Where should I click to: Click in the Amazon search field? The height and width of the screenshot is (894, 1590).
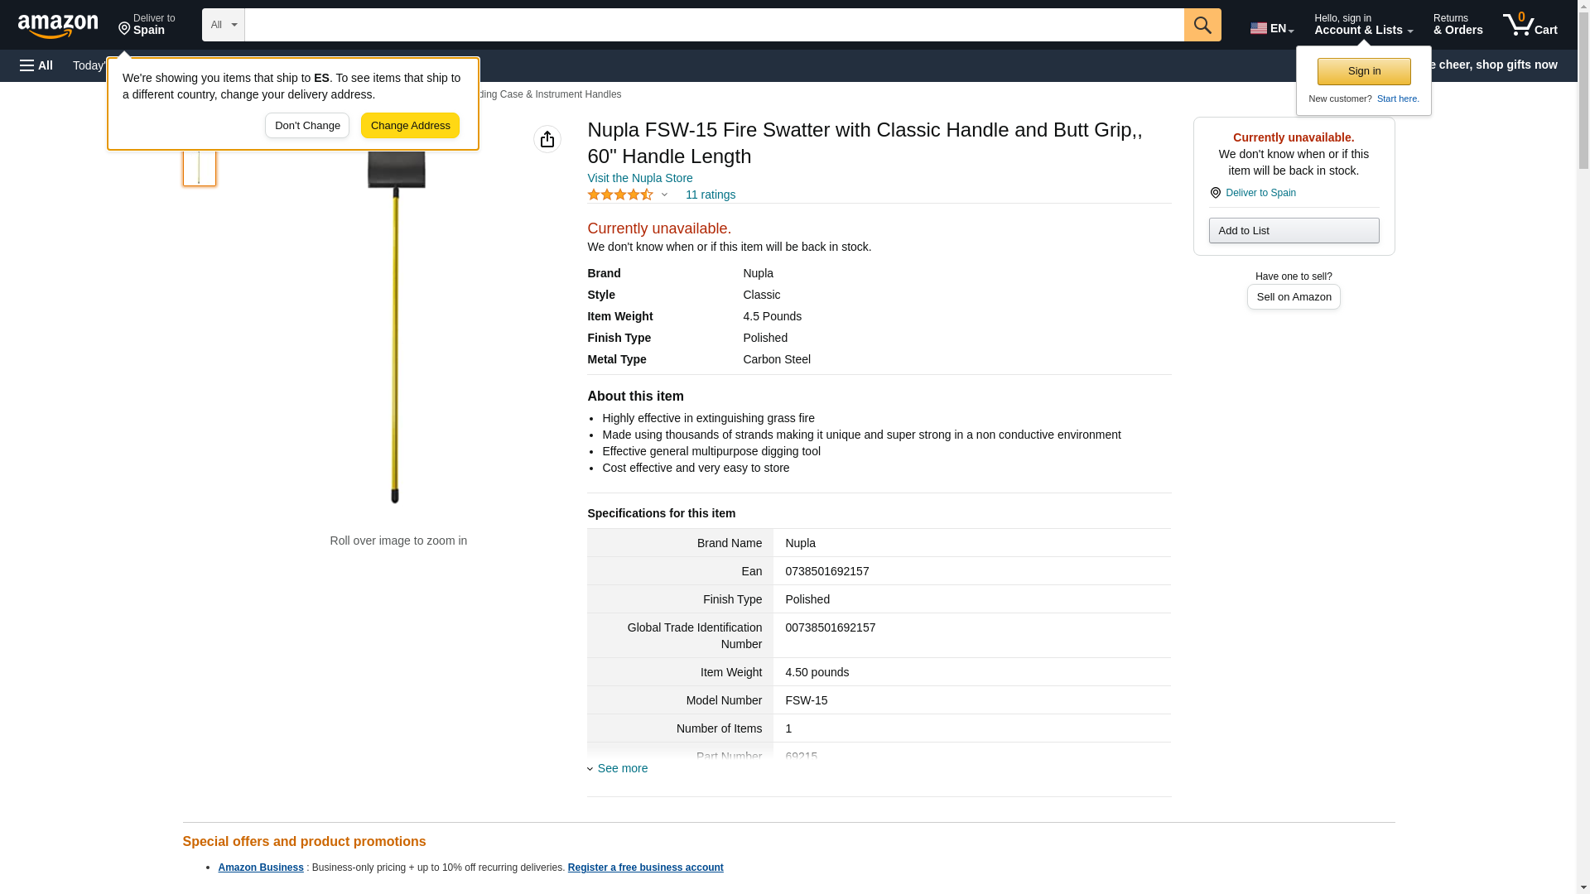point(714,25)
